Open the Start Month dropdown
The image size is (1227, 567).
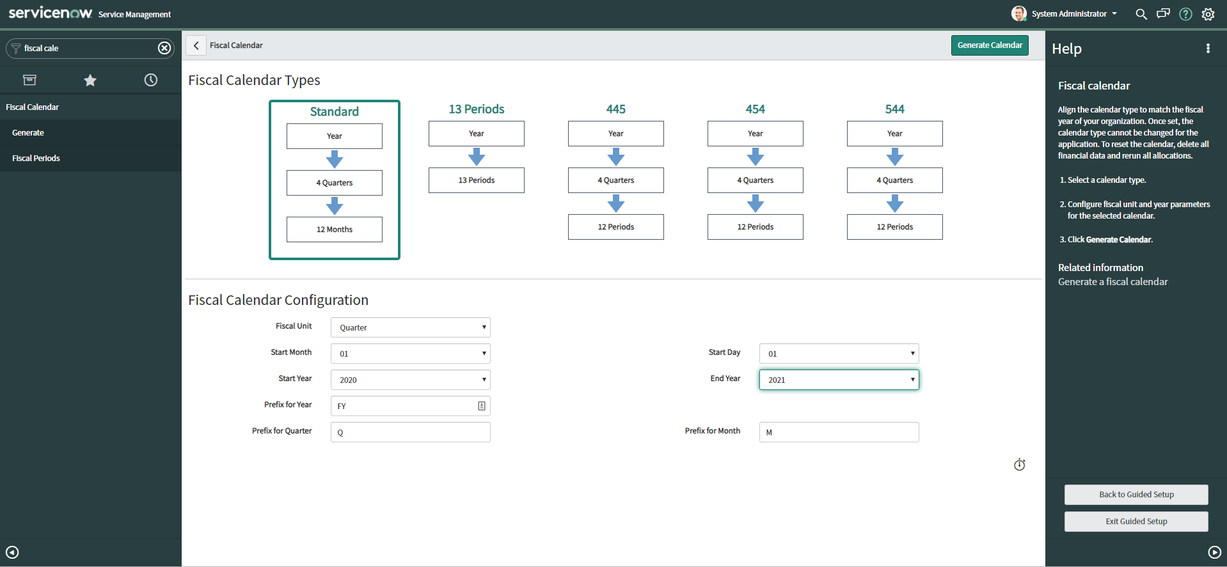[411, 353]
